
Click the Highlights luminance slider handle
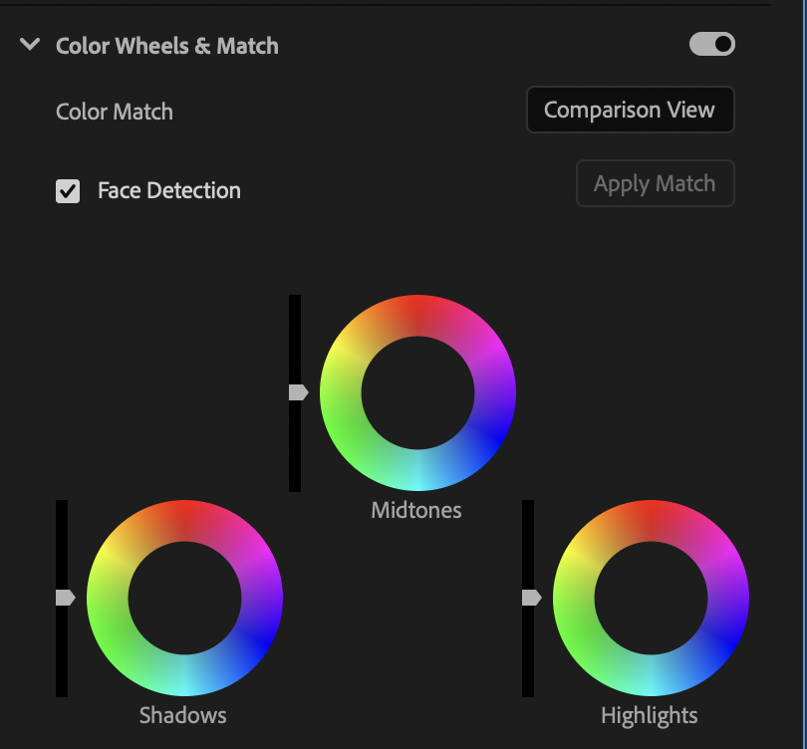pos(531,598)
